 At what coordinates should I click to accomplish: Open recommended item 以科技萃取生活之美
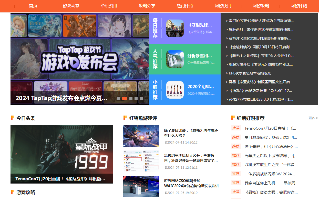click(x=271, y=165)
